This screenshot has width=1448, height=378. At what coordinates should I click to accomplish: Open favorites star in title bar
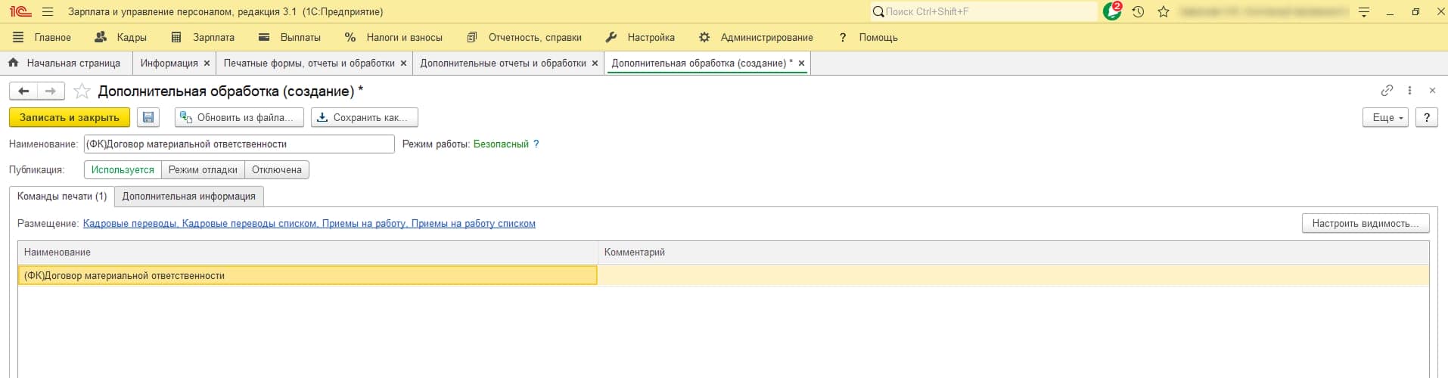pyautogui.click(x=1164, y=11)
